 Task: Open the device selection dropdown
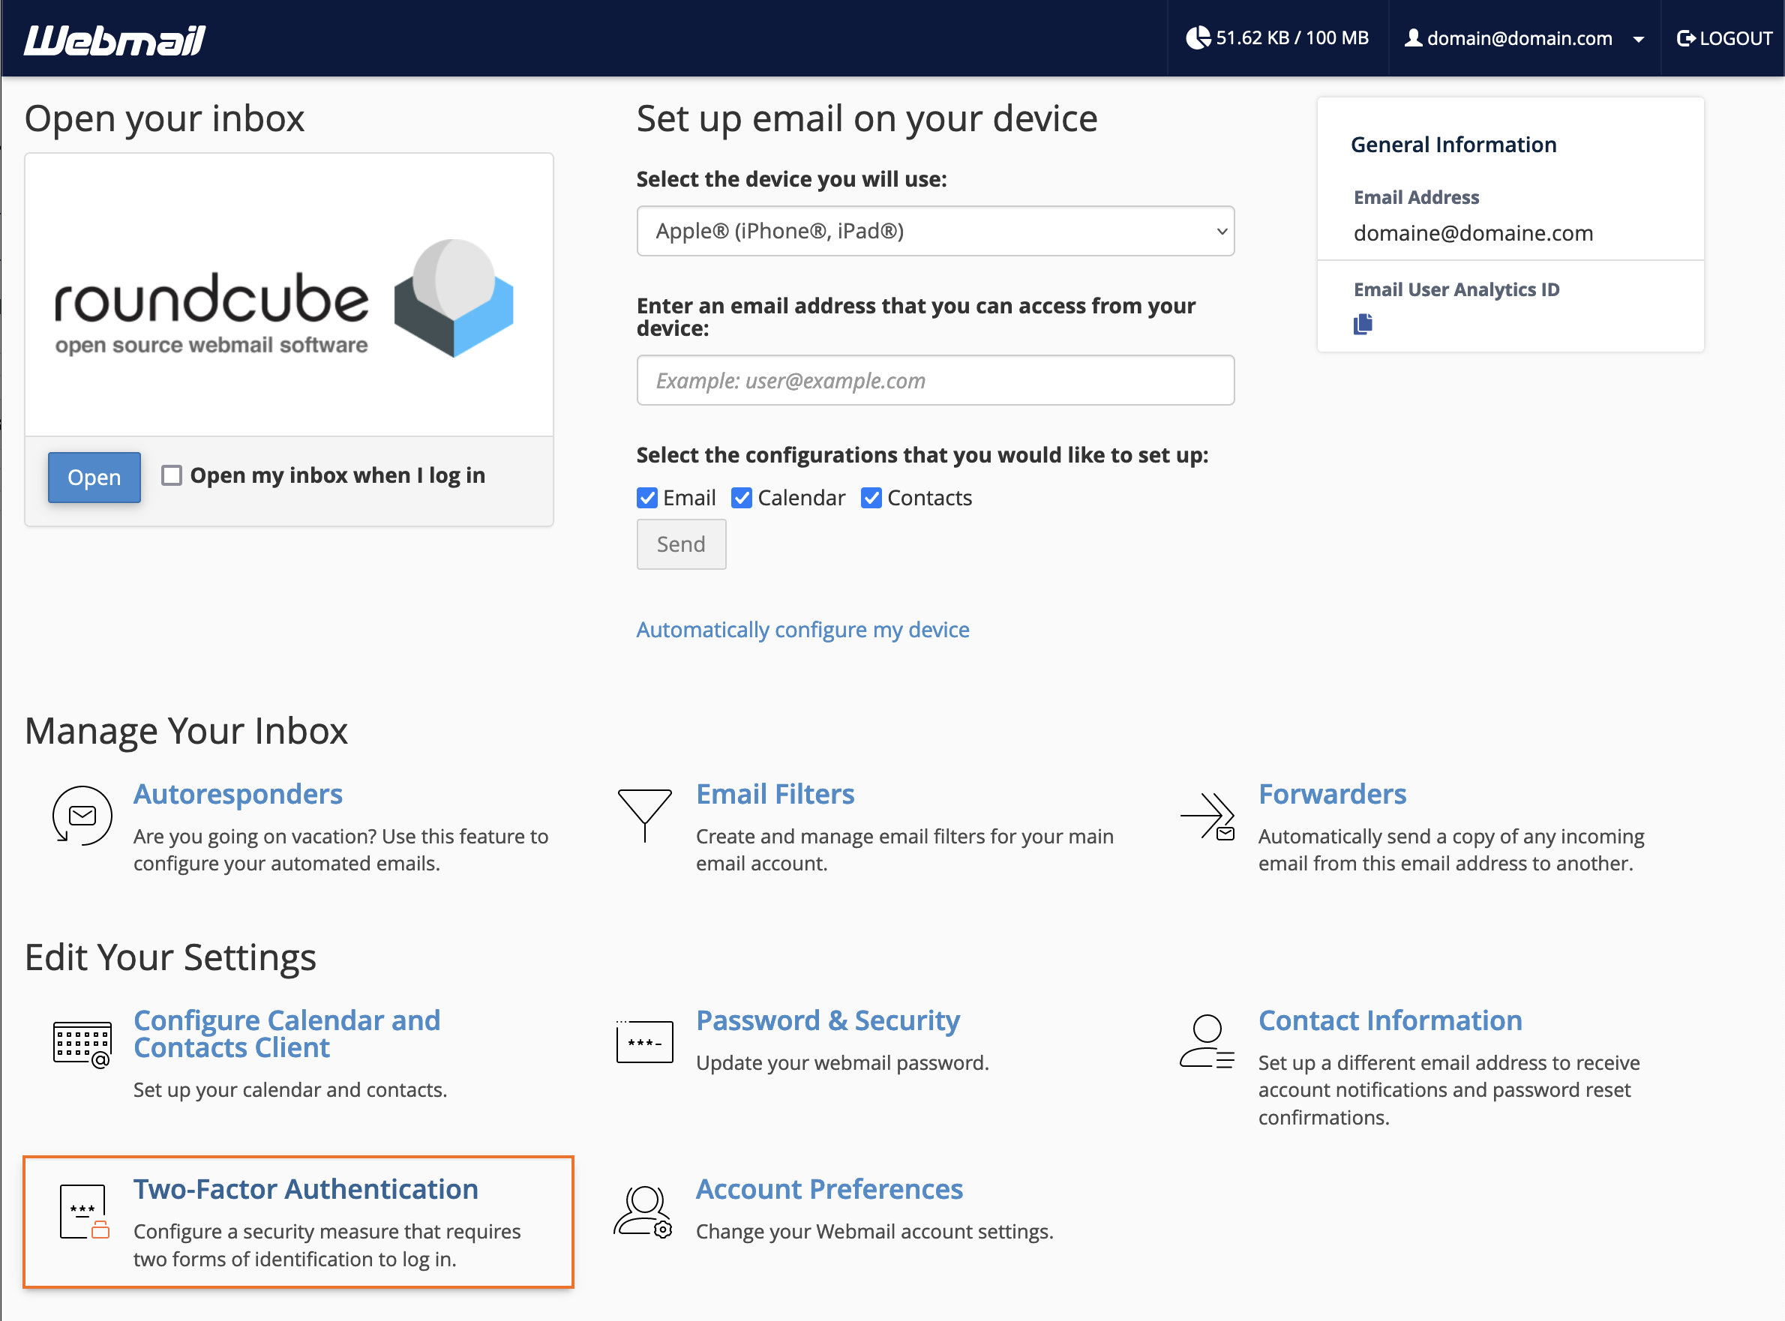click(935, 231)
